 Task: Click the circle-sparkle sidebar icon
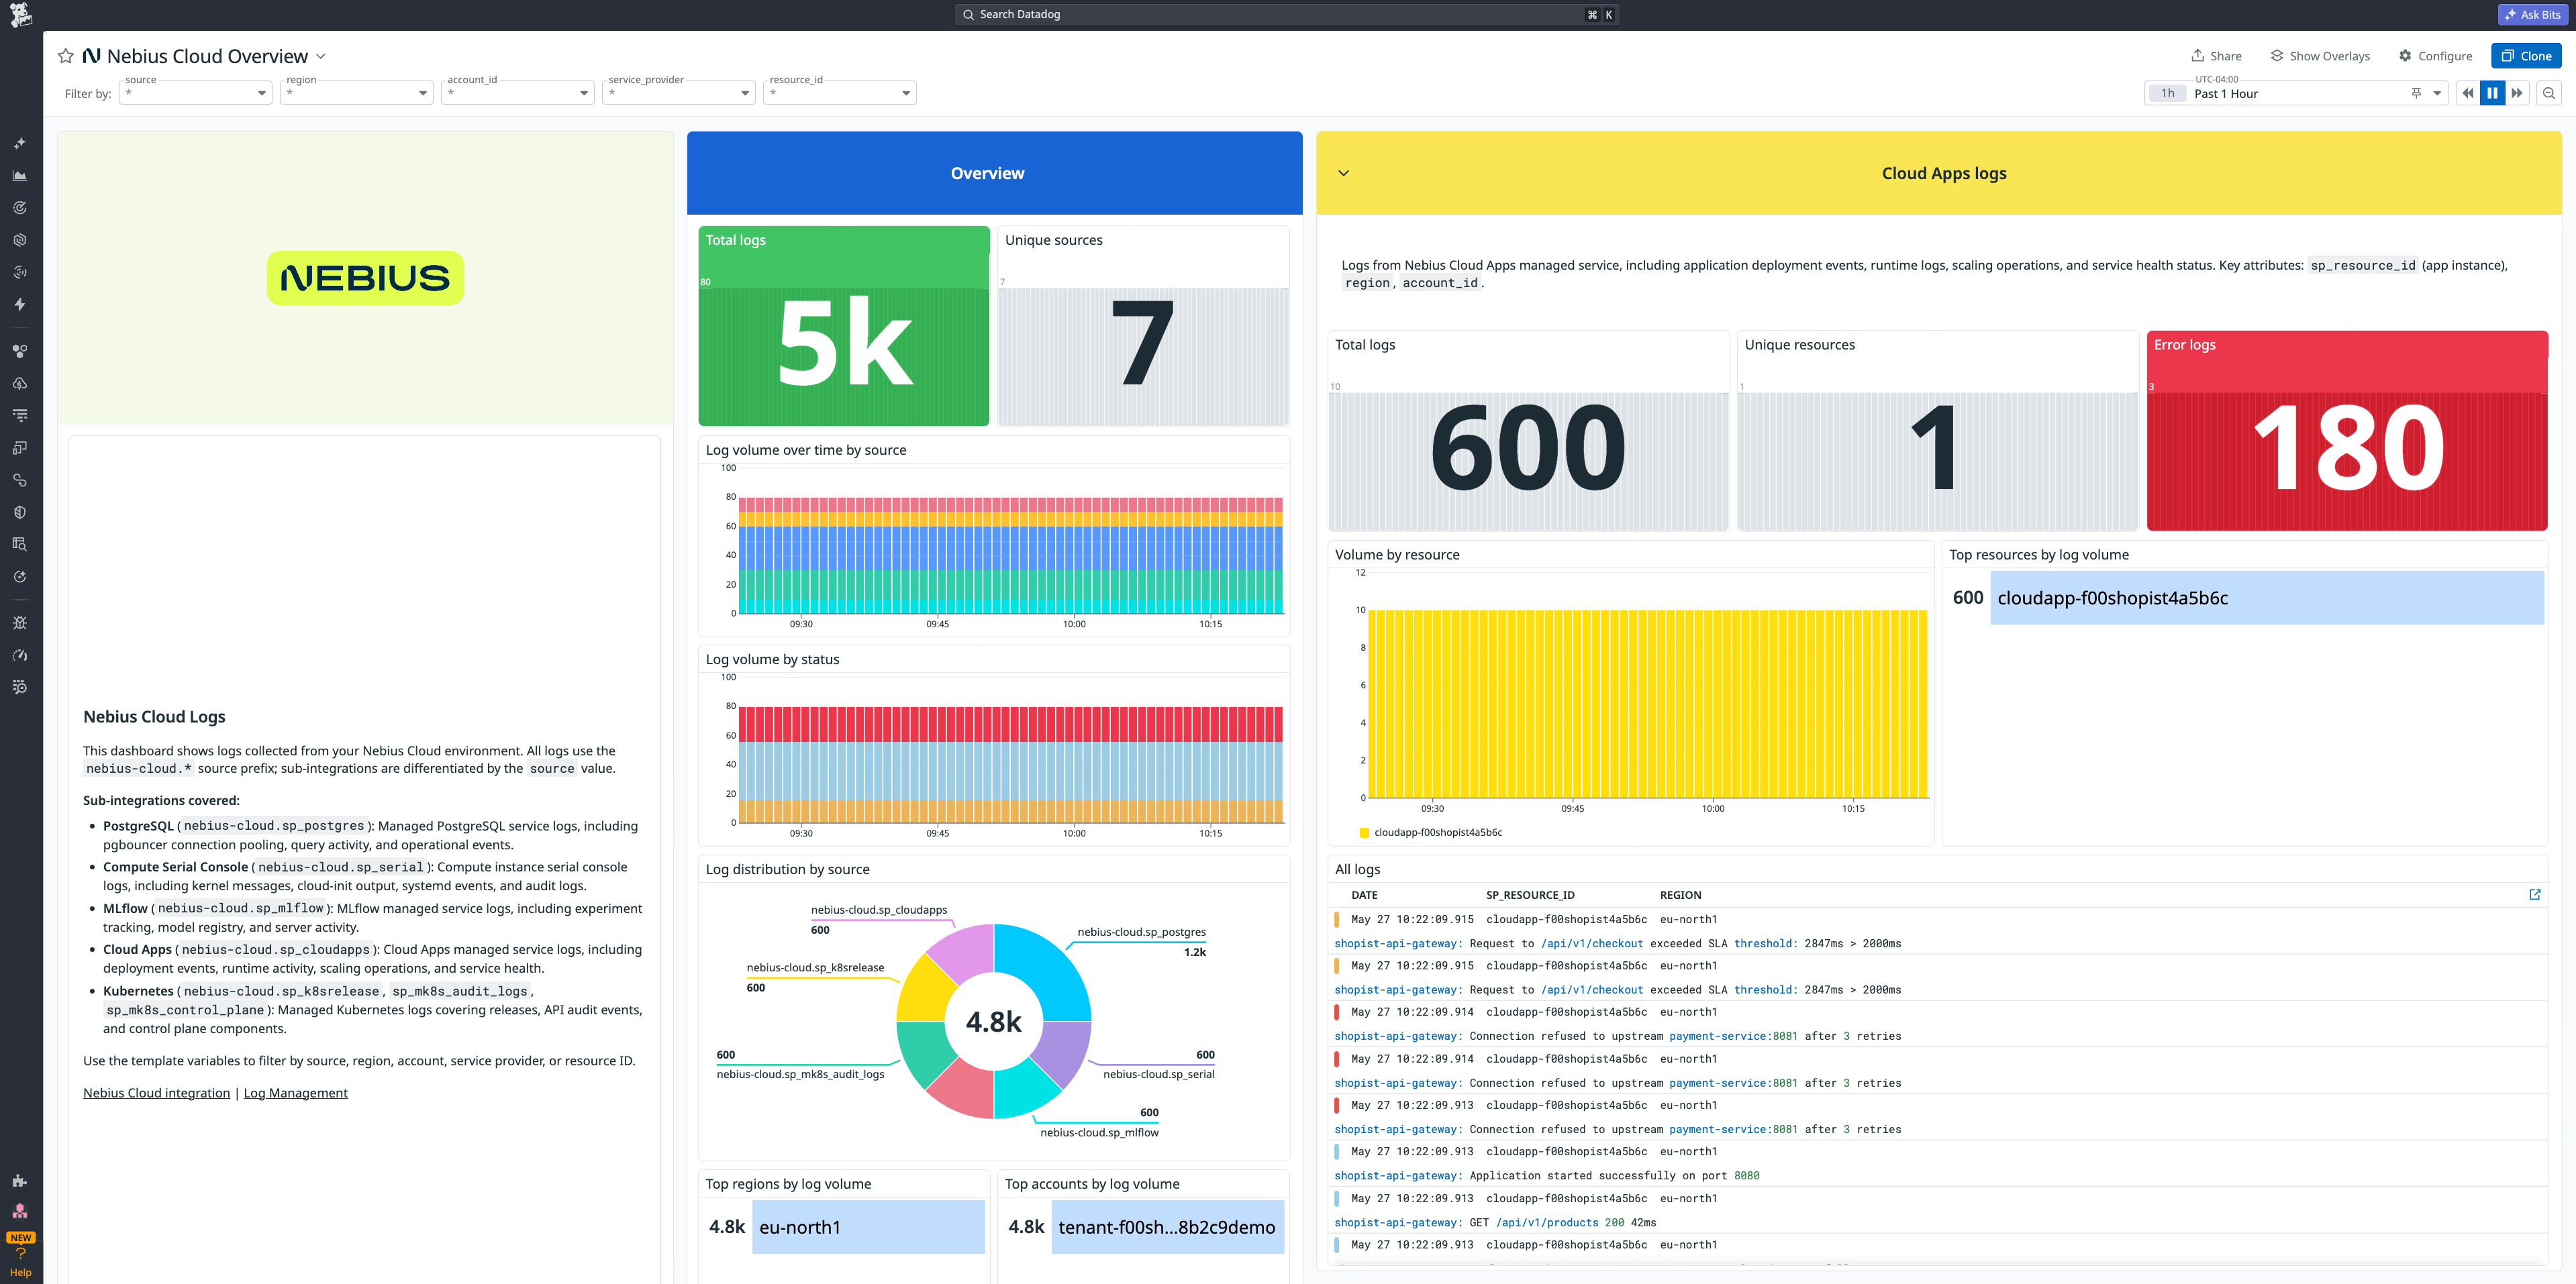point(20,576)
